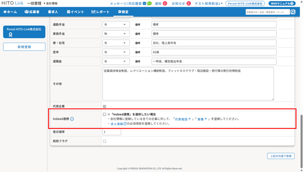Click the 表示順序 input field

(x=112, y=132)
